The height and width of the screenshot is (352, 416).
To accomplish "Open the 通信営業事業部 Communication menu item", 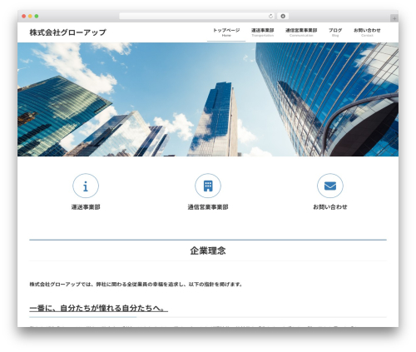I will point(301,32).
